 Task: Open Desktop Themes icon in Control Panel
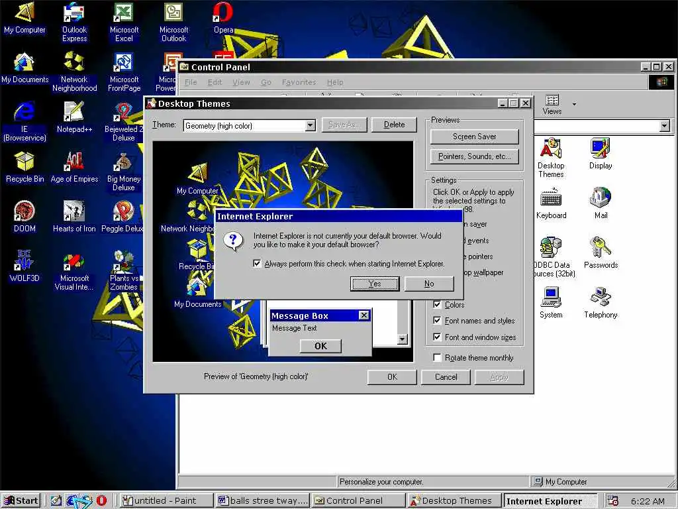551,157
